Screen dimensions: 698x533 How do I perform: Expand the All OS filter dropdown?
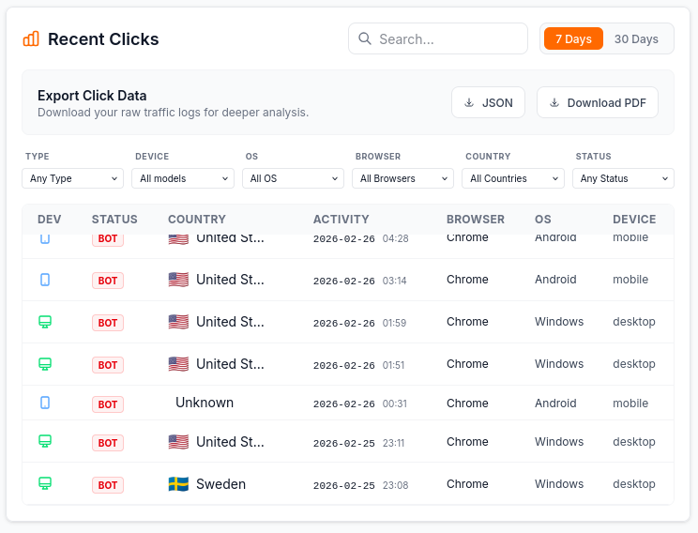(294, 178)
